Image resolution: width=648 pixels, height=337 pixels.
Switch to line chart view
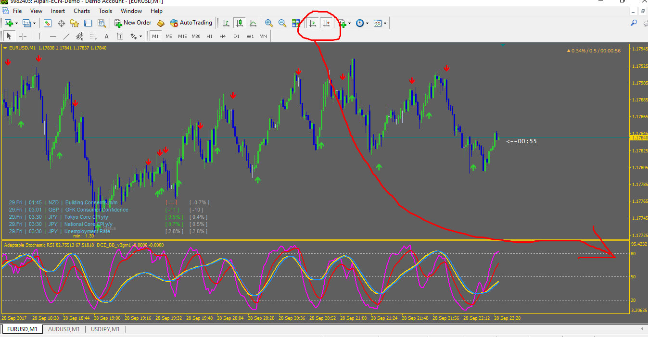point(253,23)
